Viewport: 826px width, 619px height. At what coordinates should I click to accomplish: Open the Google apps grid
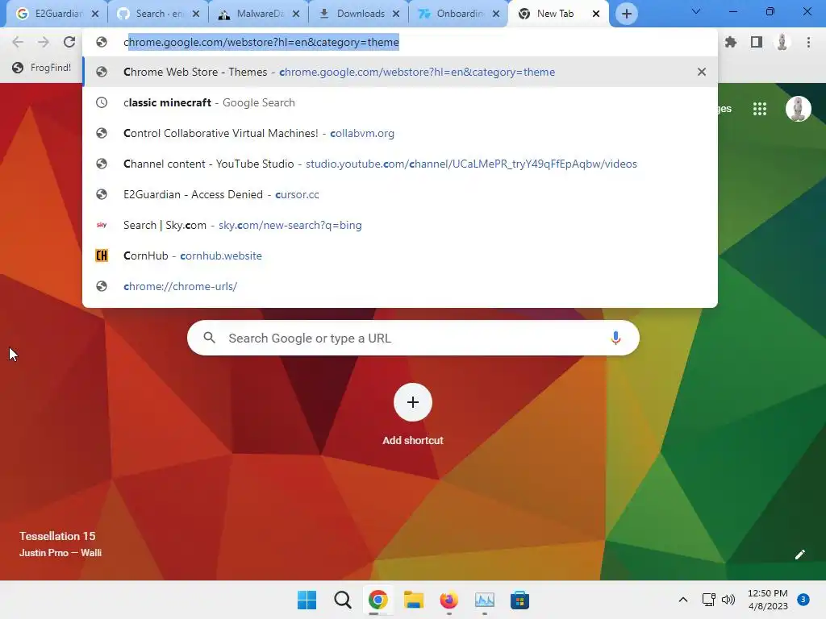point(760,109)
